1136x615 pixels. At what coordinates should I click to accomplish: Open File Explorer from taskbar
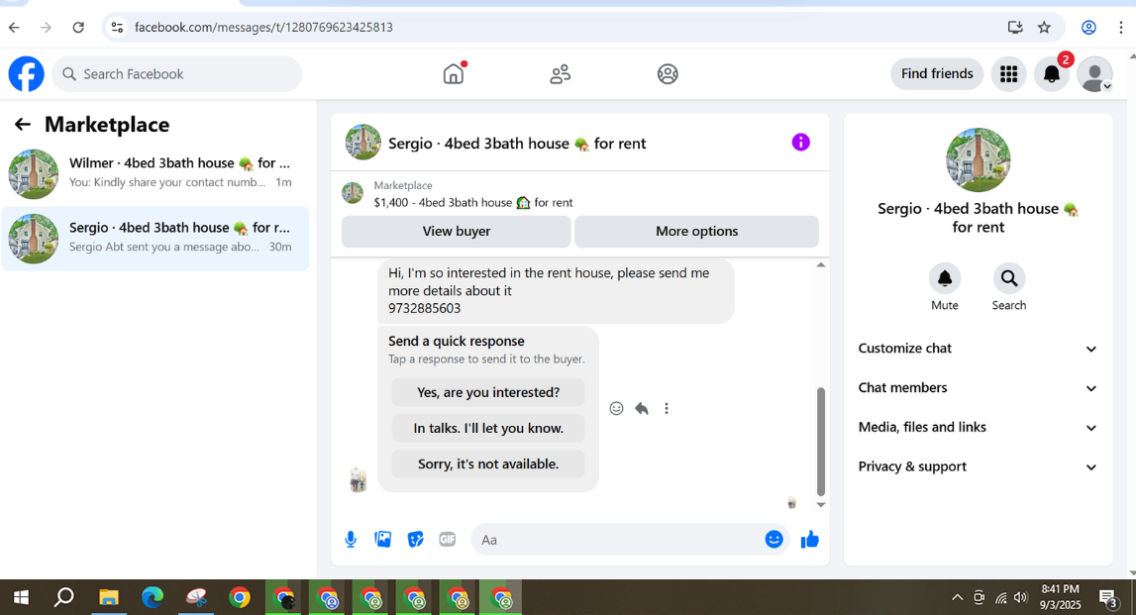[109, 597]
